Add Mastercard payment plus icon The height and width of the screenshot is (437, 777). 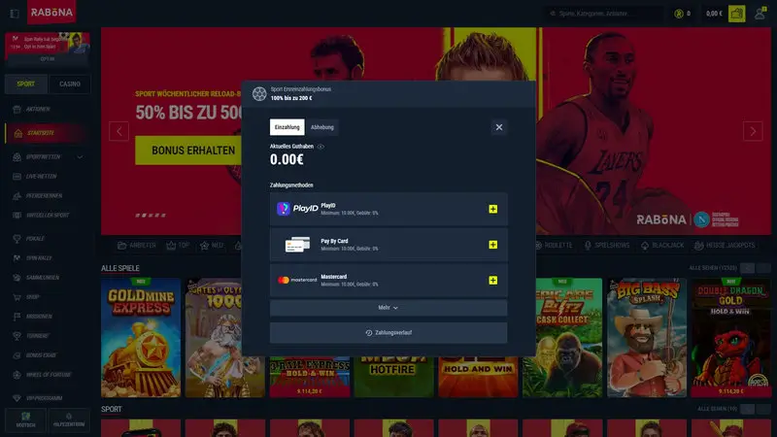(x=492, y=281)
